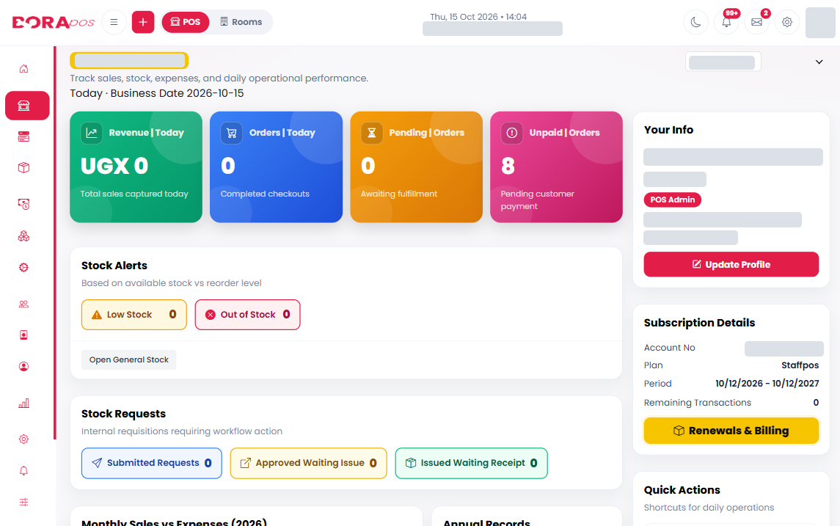
Task: Open the people group icon in sidebar
Action: [x=23, y=304]
